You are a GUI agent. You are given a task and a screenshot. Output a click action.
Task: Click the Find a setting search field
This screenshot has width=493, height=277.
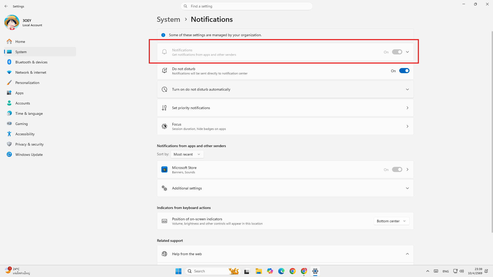click(x=246, y=6)
